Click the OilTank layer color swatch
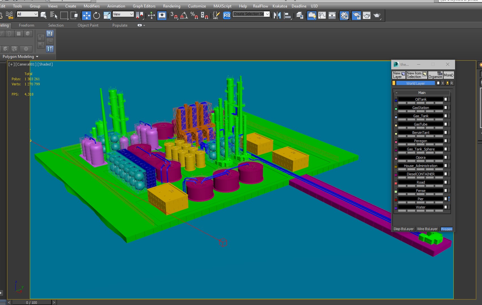Viewport: 482px width, 305px height. click(x=396, y=100)
